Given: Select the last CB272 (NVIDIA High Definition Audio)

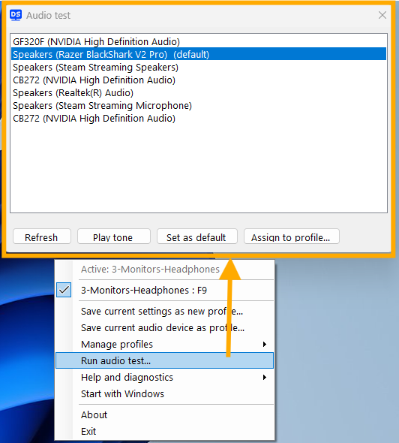Looking at the screenshot, I should coord(199,118).
